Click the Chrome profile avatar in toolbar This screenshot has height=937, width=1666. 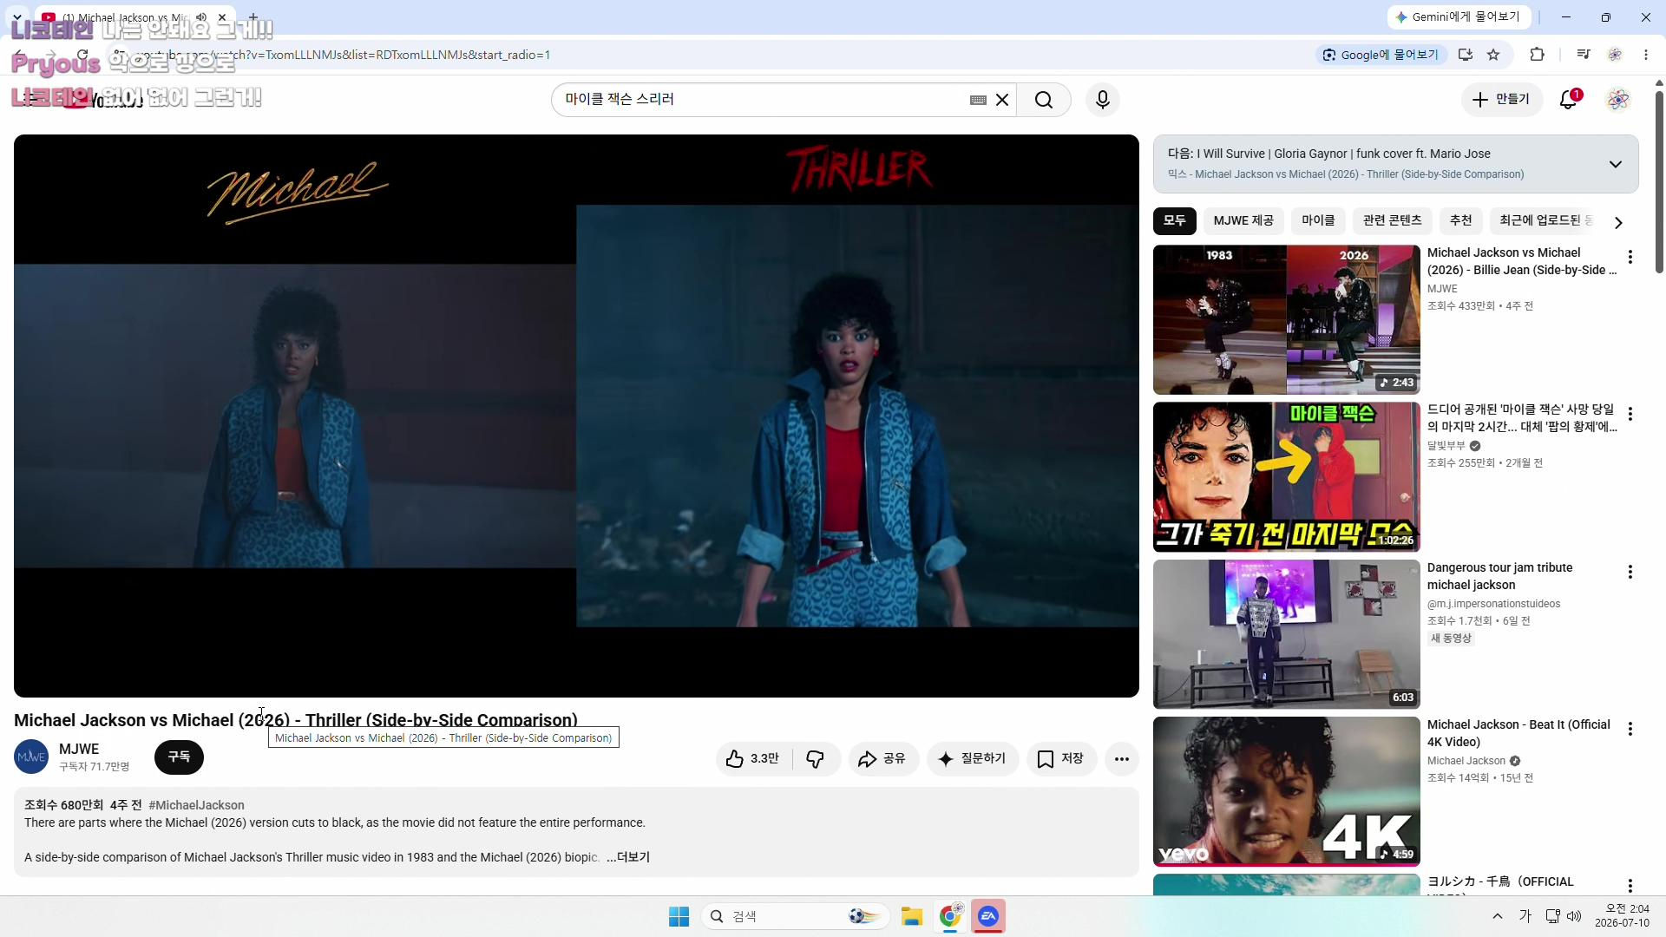pos(1615,55)
